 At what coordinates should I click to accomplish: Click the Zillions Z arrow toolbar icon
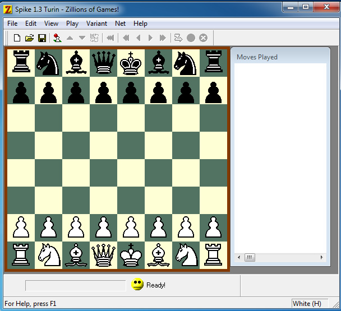178,38
